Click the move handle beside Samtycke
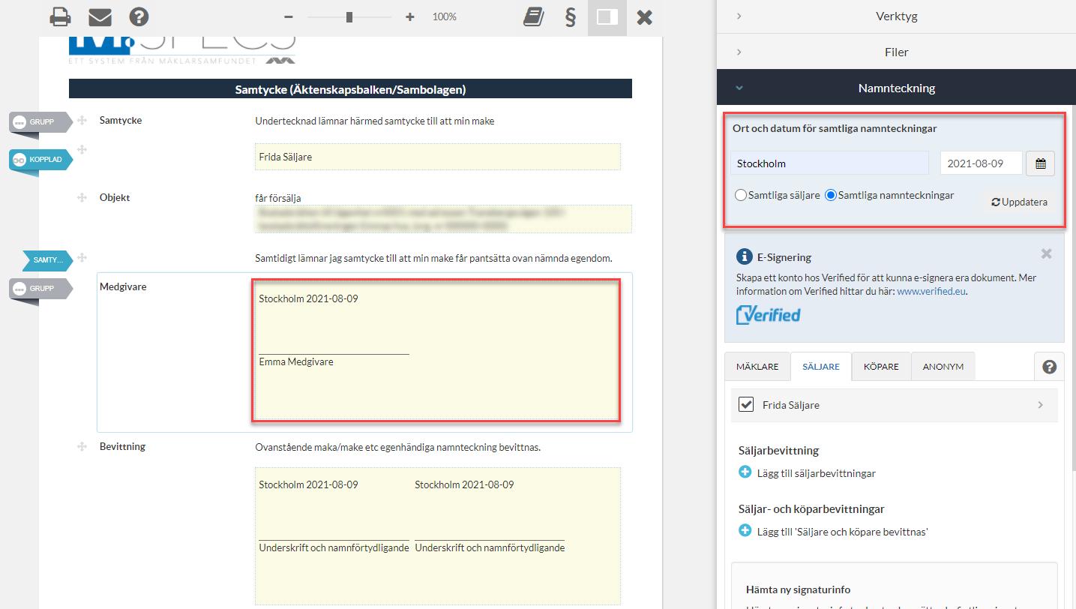The image size is (1076, 609). 82,121
